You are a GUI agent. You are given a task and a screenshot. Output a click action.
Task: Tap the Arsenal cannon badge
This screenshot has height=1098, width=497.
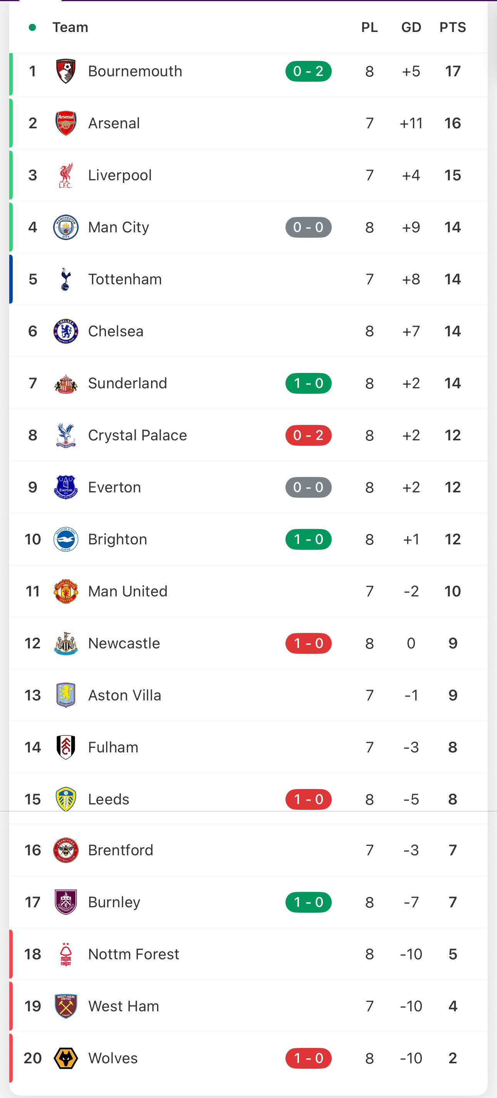(x=65, y=123)
